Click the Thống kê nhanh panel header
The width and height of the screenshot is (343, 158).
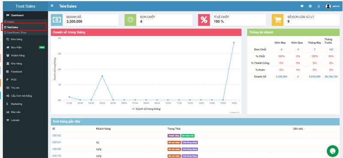[293, 33]
